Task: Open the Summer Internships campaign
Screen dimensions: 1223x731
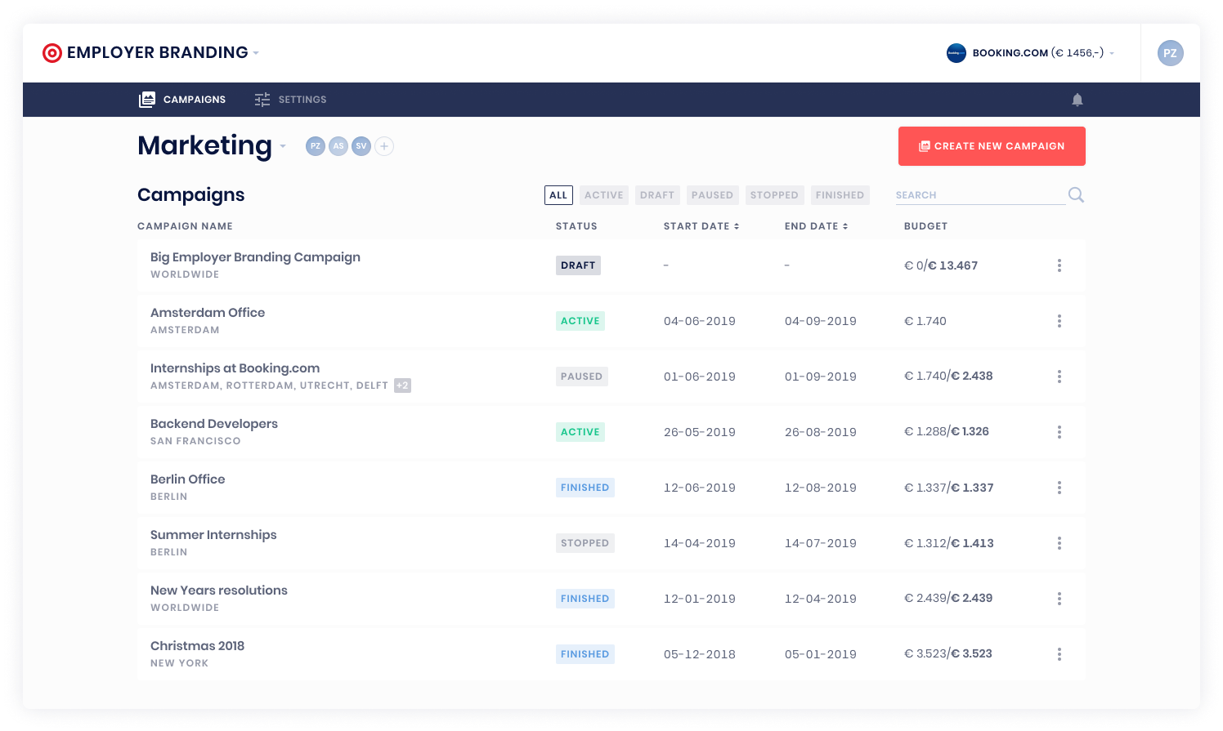Action: (213, 535)
